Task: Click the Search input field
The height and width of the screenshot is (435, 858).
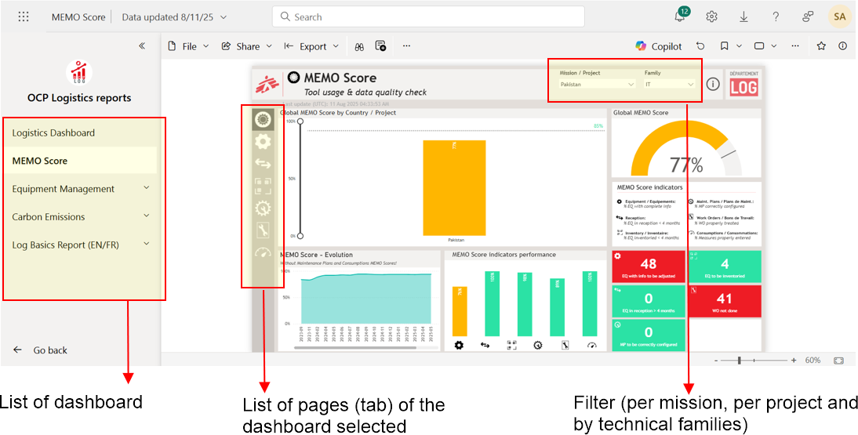Action: tap(428, 16)
